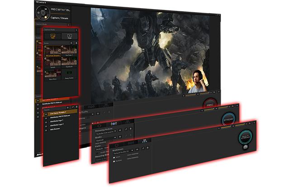Add a streaming platform with its plus icon

pos(120,130)
